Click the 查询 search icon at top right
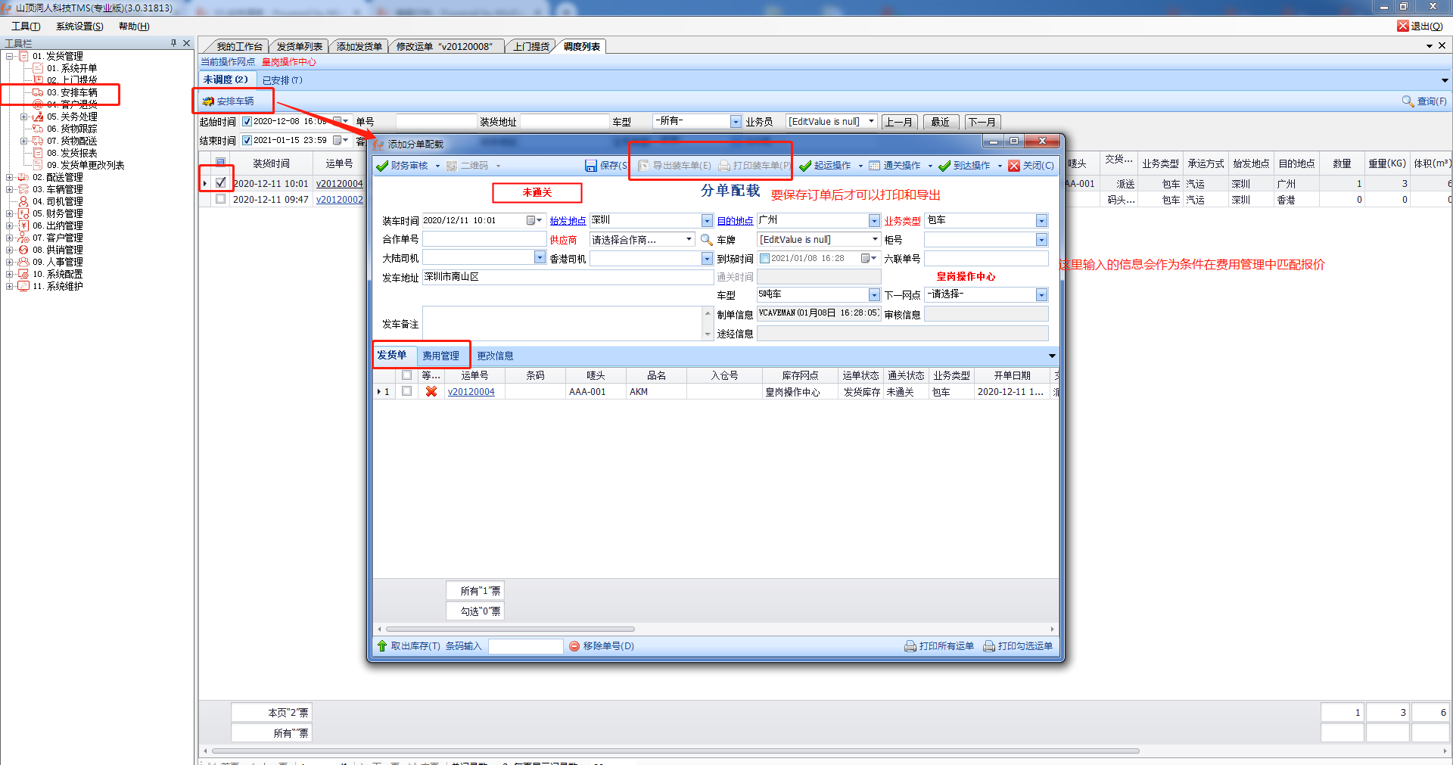The height and width of the screenshot is (765, 1453). pos(1408,101)
